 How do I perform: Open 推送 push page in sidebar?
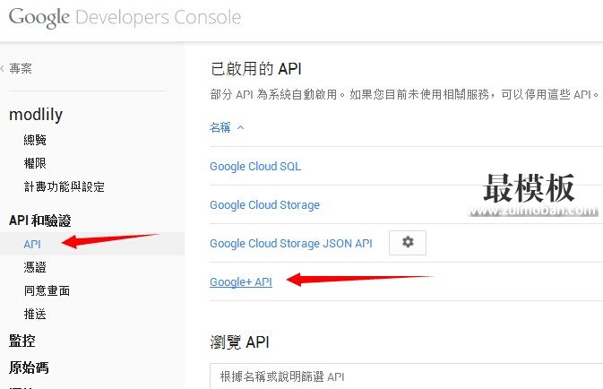coord(35,314)
